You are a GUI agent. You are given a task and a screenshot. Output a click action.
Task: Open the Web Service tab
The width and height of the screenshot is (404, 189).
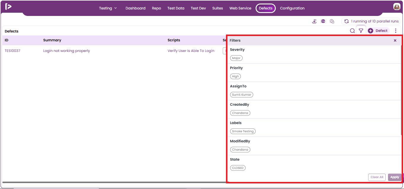(240, 8)
